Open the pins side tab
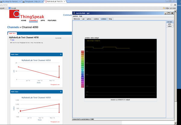This screenshot has height=125, width=181. [170, 24]
